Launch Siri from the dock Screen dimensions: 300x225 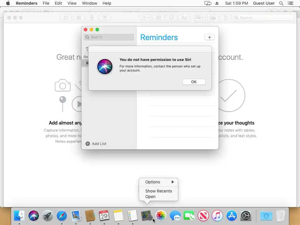[x=34, y=216]
